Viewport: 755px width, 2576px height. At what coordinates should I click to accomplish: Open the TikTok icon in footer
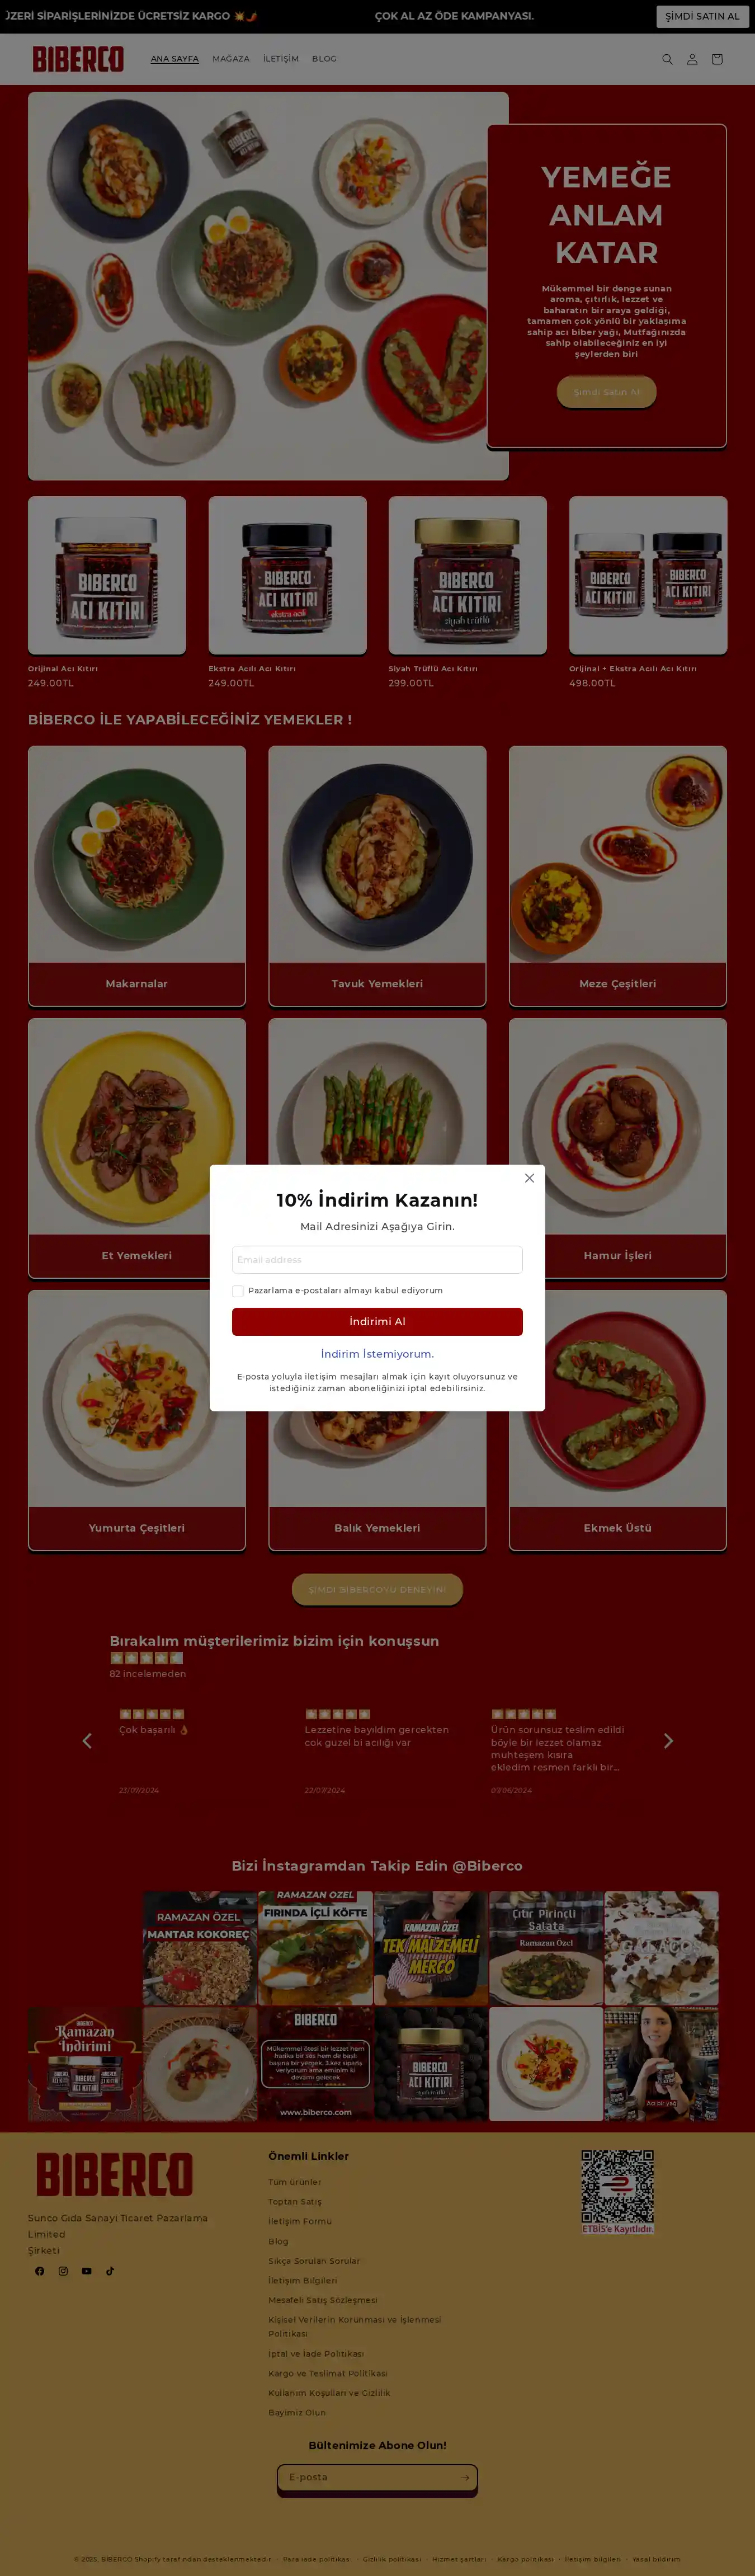[110, 2271]
